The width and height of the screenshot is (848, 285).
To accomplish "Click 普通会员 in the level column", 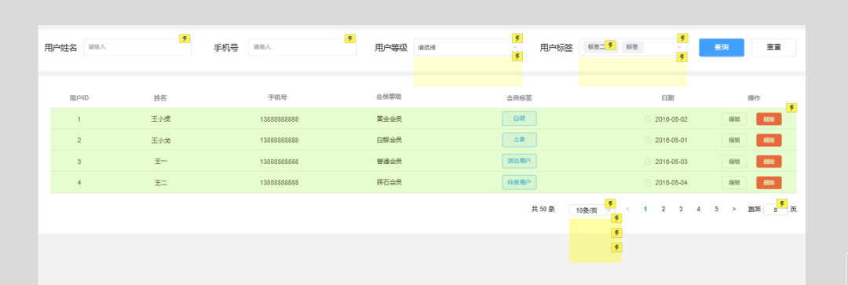I will coord(389,161).
